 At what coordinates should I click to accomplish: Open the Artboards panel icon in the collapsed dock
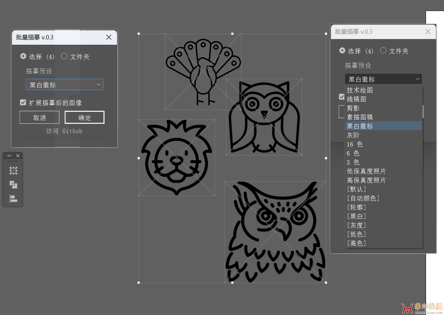(x=13, y=171)
